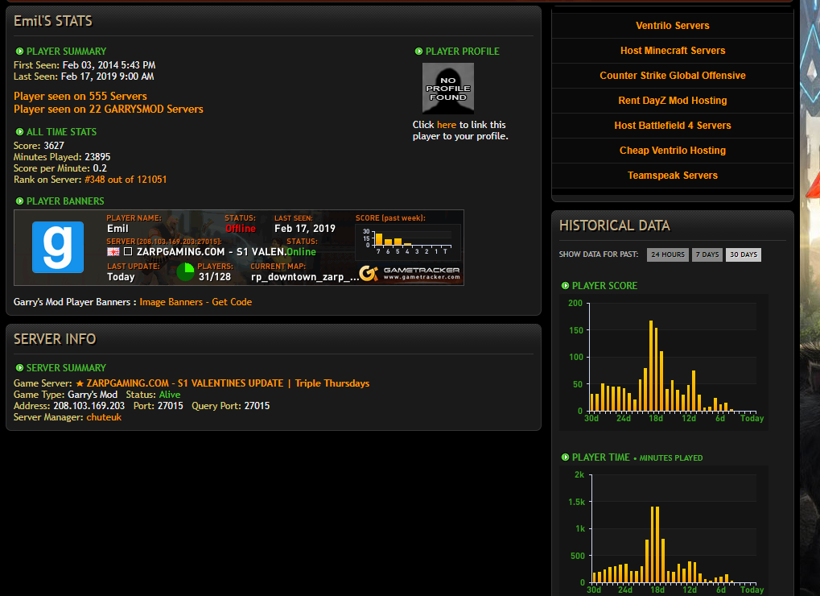The width and height of the screenshot is (820, 596).
Task: Click the weekly score mini chart in banner
Action: point(407,242)
